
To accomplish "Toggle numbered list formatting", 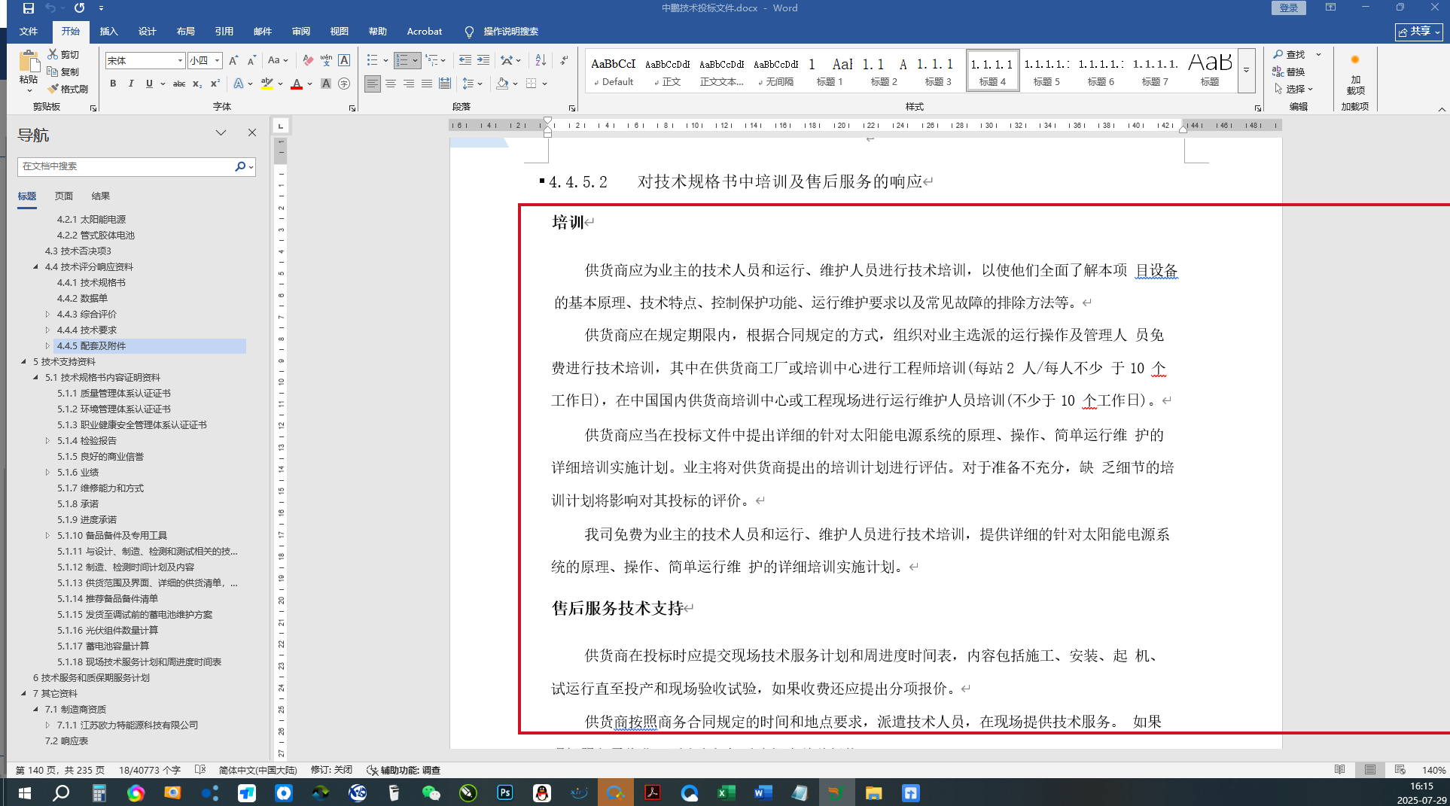I will [x=402, y=60].
